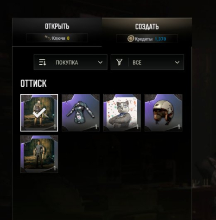
Task: Click the 1,370 credits amount
Action: pyautogui.click(x=160, y=39)
